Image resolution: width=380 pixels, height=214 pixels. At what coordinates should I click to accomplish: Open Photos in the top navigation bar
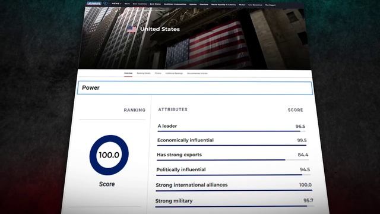(242, 5)
